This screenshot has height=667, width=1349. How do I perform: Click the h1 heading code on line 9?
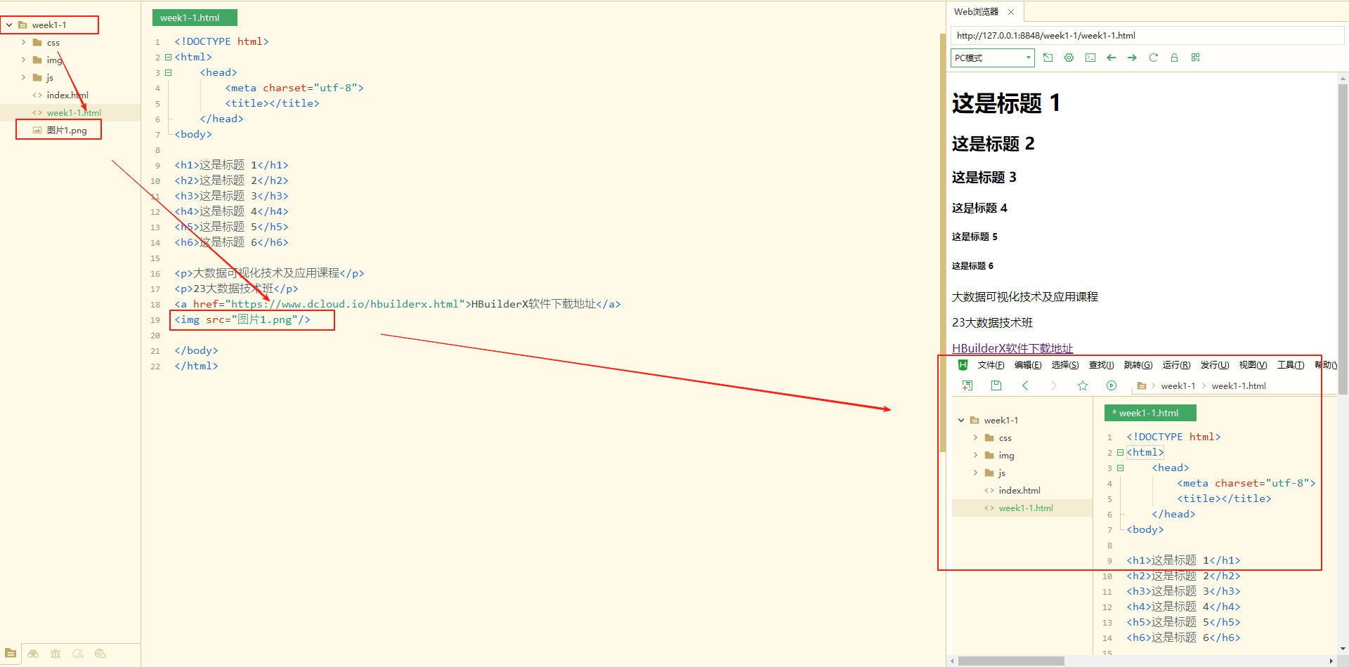pos(231,166)
